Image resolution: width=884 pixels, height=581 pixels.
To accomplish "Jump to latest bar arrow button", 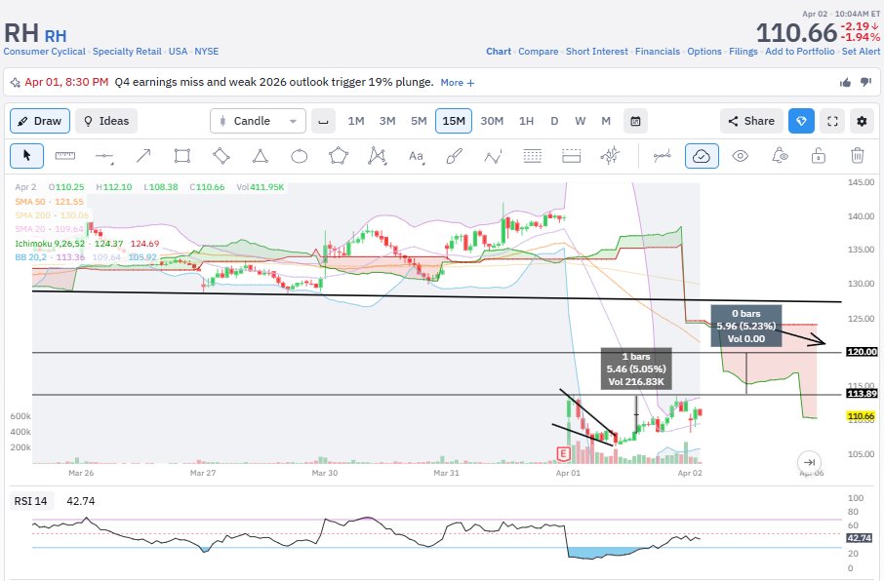I will tap(809, 462).
